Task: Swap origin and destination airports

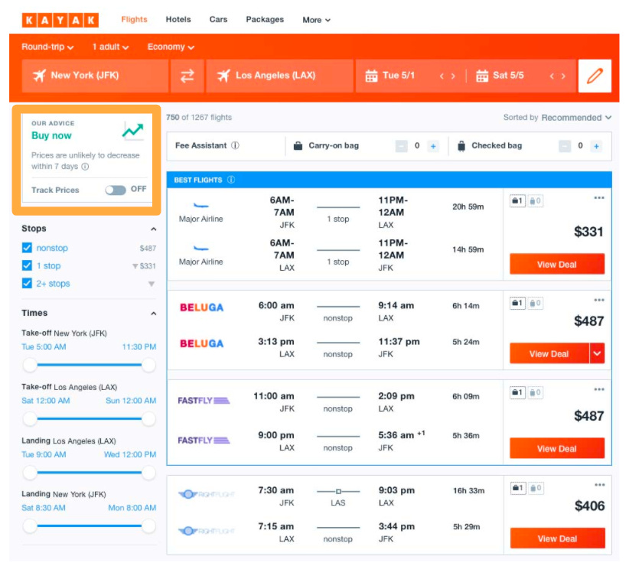Action: pos(187,76)
